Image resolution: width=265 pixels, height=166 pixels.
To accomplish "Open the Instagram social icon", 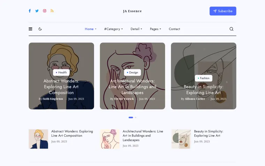I will [45, 11].
